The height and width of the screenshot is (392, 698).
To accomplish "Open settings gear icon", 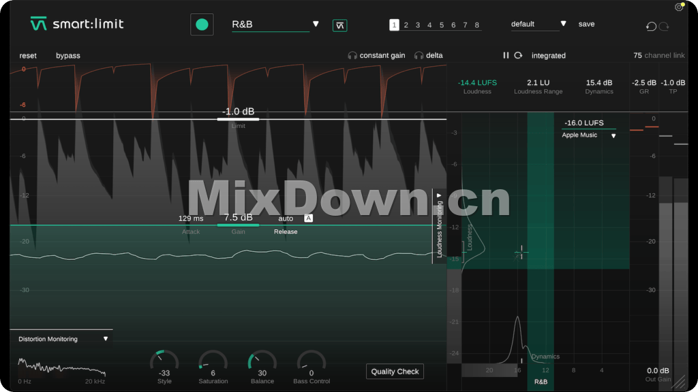I will (x=679, y=7).
